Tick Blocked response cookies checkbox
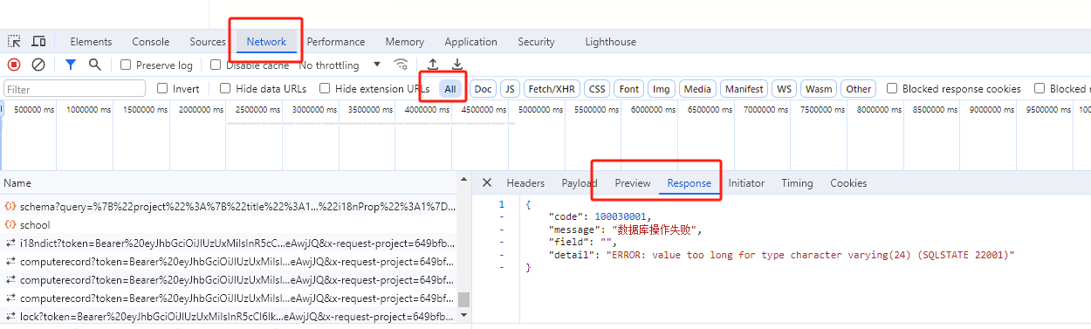This screenshot has width=1091, height=329. 892,89
